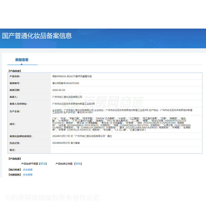The width and height of the screenshot is (206, 206).
Task: Open 预览 for 产品包装立体图
Action: pos(78,164)
